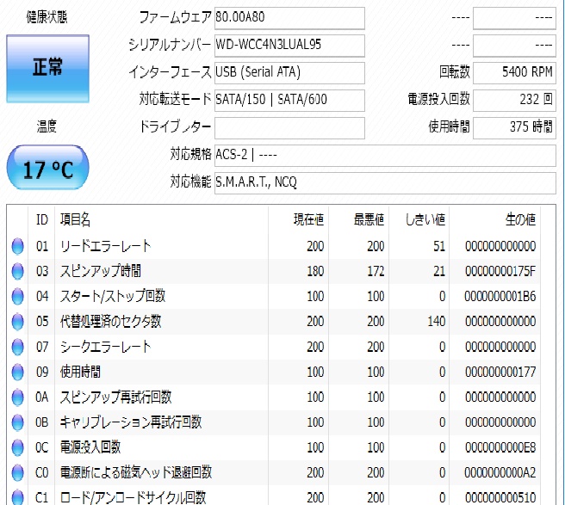This screenshot has width=565, height=505.
Task: Click the serial number field WD-WCC4N3LUAL95
Action: click(x=289, y=45)
